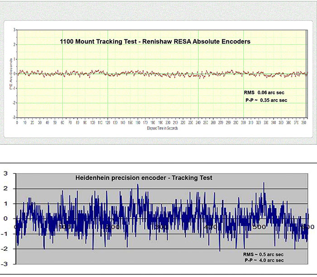Click the tallest blue peak near 500 seconds
Screen dimensions: 317x277
[264, 183]
